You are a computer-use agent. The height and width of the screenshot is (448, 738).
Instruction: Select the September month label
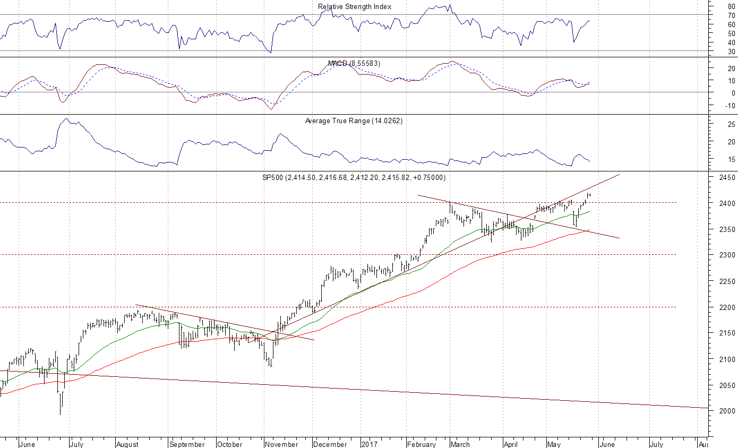[187, 444]
